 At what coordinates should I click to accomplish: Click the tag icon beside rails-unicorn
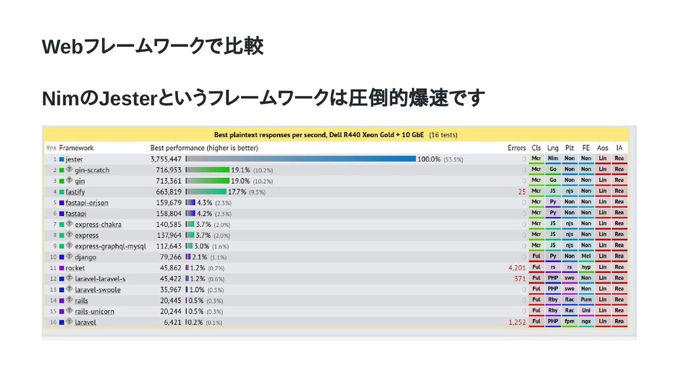click(69, 311)
